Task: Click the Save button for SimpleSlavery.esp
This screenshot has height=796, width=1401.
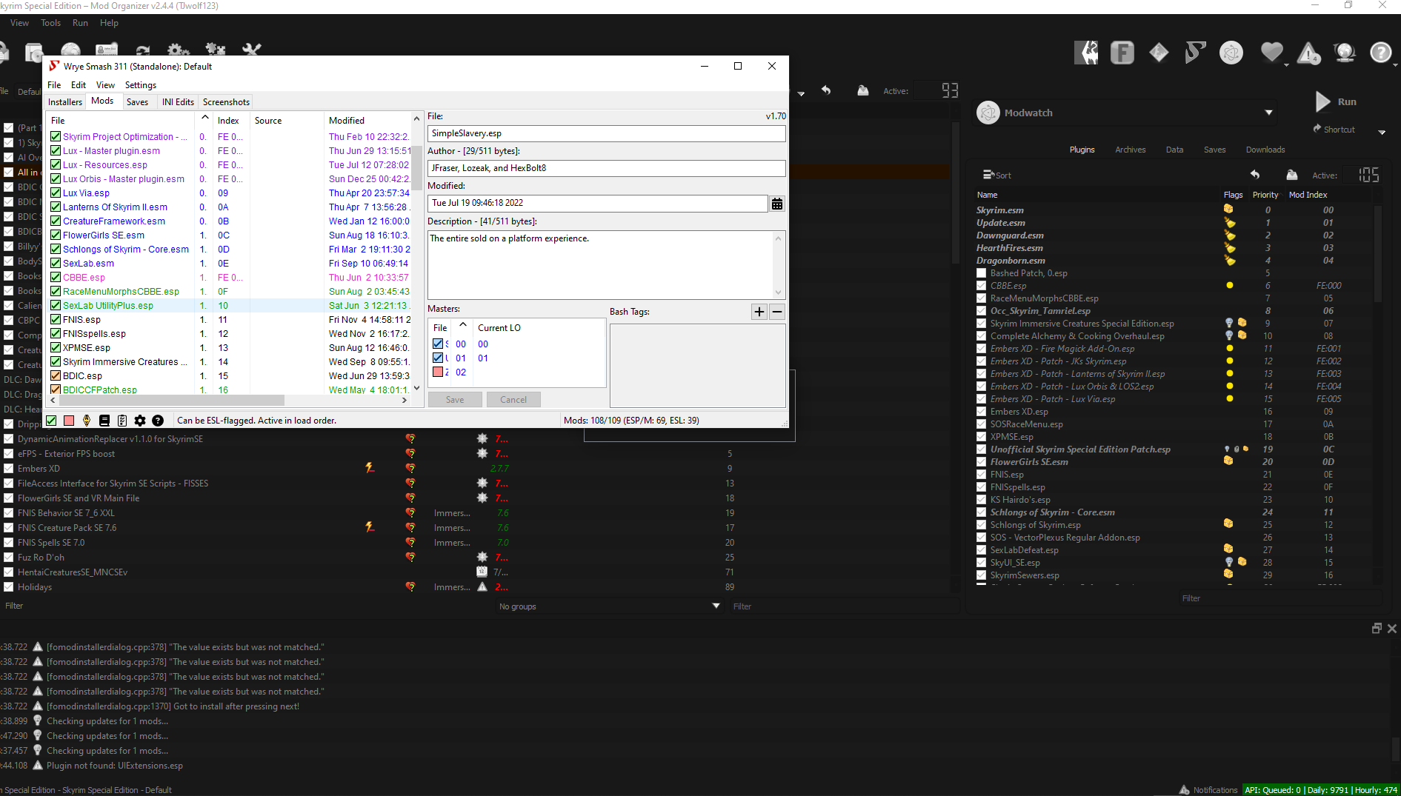Action: pyautogui.click(x=455, y=399)
